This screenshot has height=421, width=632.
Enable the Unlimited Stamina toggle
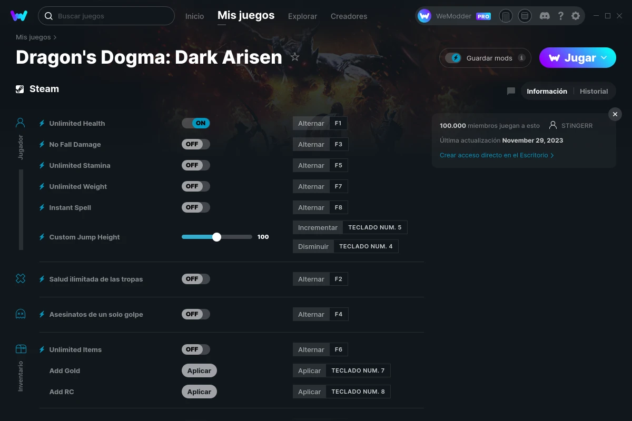(x=196, y=165)
